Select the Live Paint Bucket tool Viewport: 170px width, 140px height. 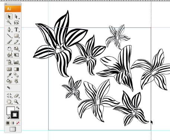click(9, 81)
